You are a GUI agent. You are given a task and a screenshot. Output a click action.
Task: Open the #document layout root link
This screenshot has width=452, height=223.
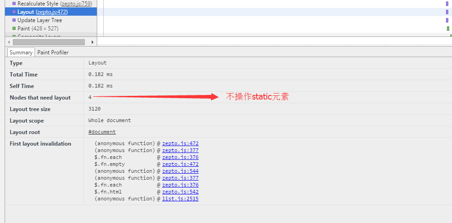click(x=102, y=132)
